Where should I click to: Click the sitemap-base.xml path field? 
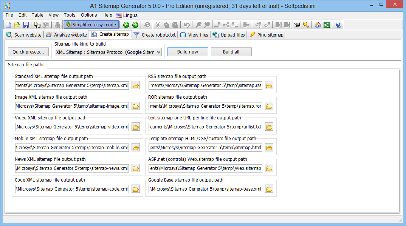[x=205, y=189]
